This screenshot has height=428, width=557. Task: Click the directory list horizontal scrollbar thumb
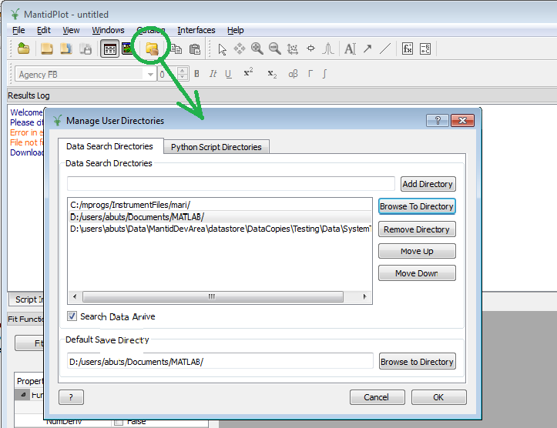[213, 296]
